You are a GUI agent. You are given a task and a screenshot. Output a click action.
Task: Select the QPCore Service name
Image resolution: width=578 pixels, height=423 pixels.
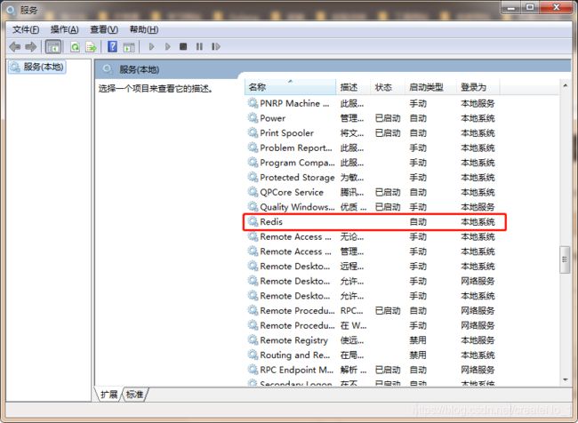(292, 192)
